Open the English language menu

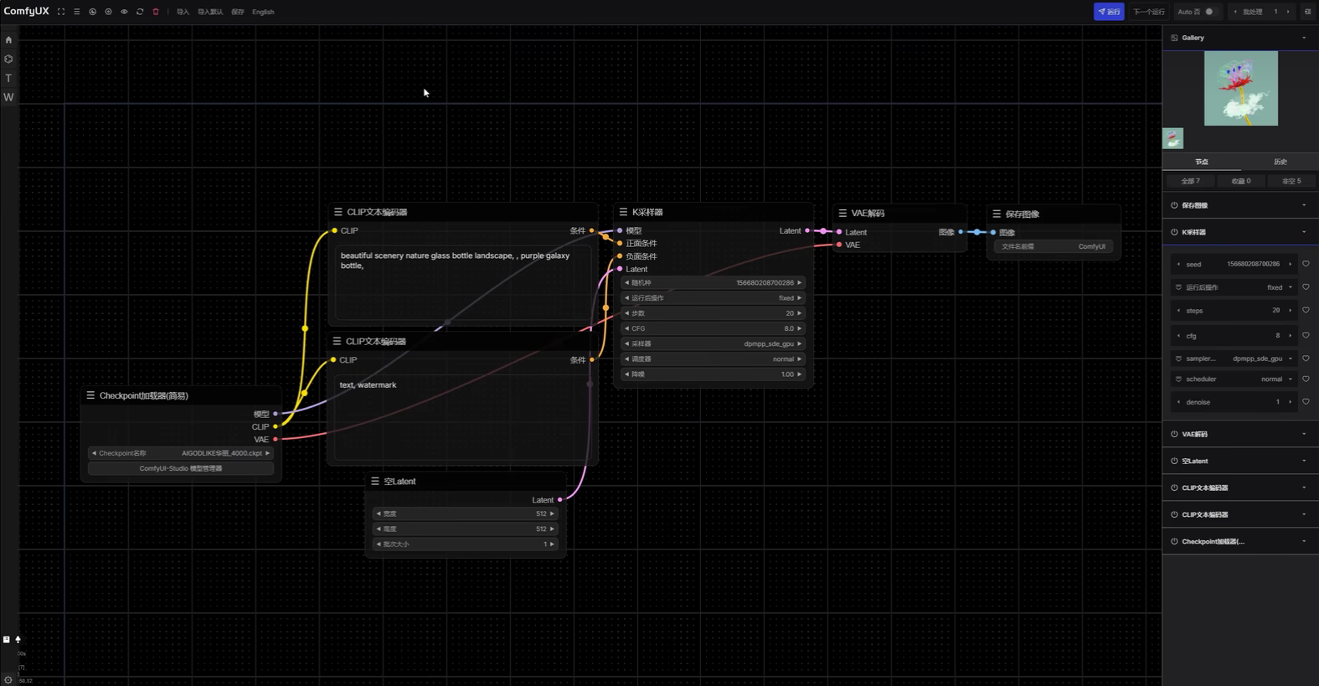[263, 12]
